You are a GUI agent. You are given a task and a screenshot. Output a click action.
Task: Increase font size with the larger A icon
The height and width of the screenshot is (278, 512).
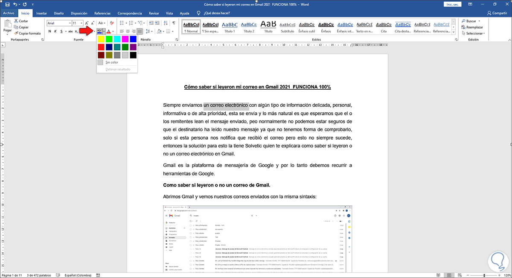[87, 23]
